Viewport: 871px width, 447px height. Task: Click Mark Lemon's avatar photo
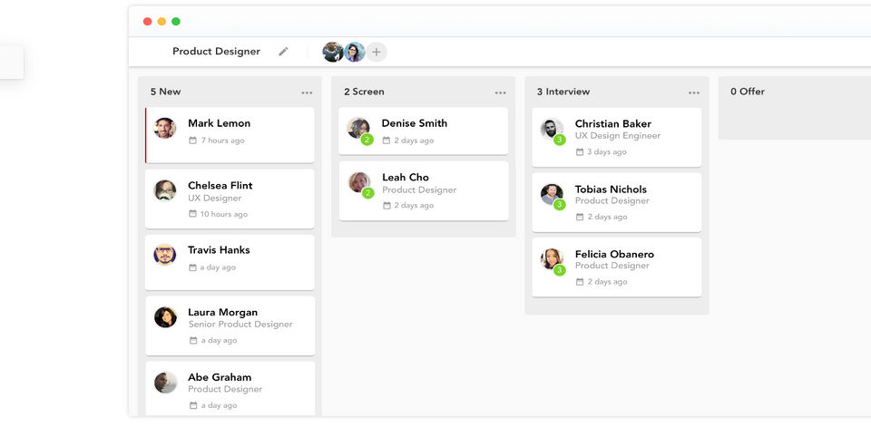(165, 128)
